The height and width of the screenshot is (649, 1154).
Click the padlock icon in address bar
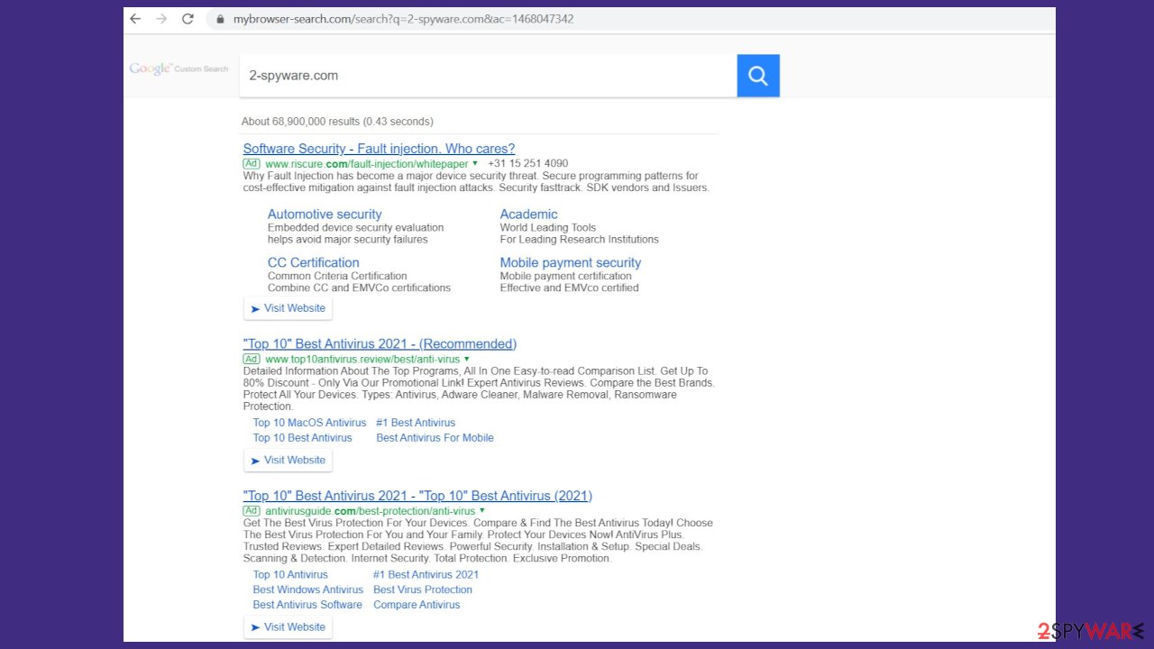(219, 19)
